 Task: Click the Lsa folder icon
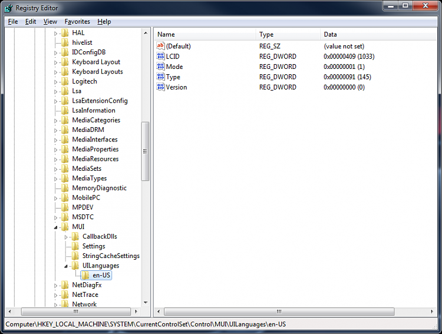(65, 91)
